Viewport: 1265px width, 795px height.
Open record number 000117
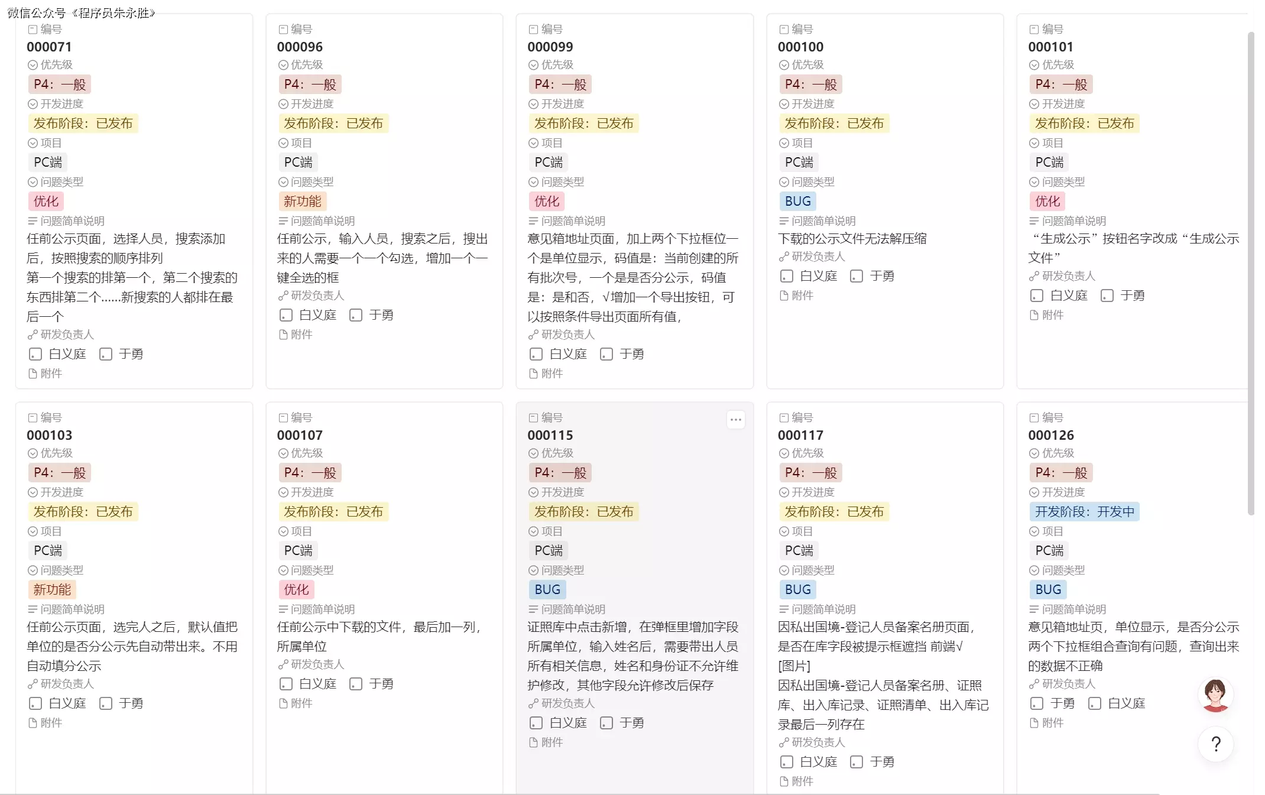pyautogui.click(x=800, y=436)
